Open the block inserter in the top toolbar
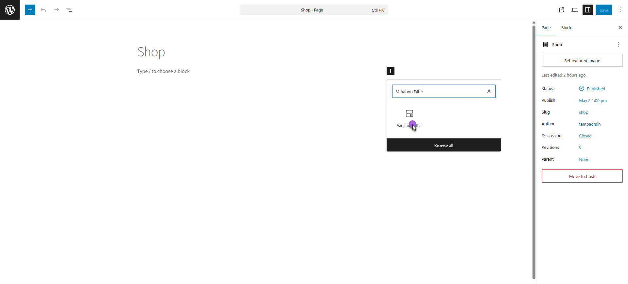 (30, 10)
